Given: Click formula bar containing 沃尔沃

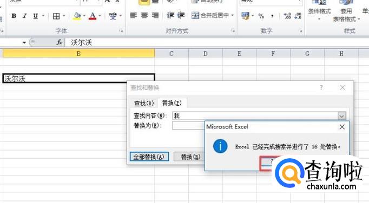Looking at the screenshot, I should (216, 43).
